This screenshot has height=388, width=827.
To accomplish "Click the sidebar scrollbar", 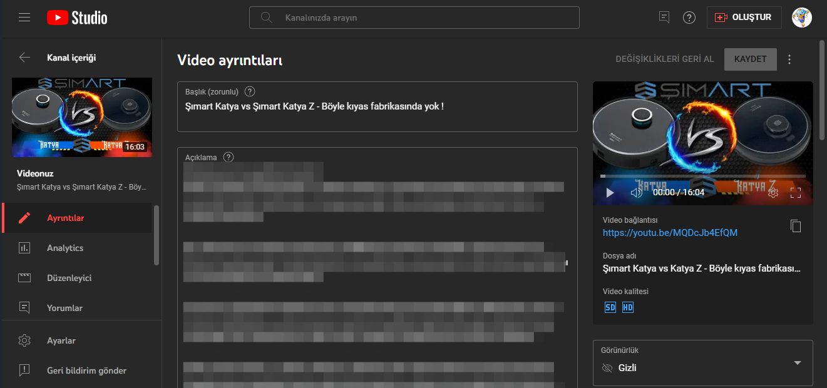I will (156, 235).
